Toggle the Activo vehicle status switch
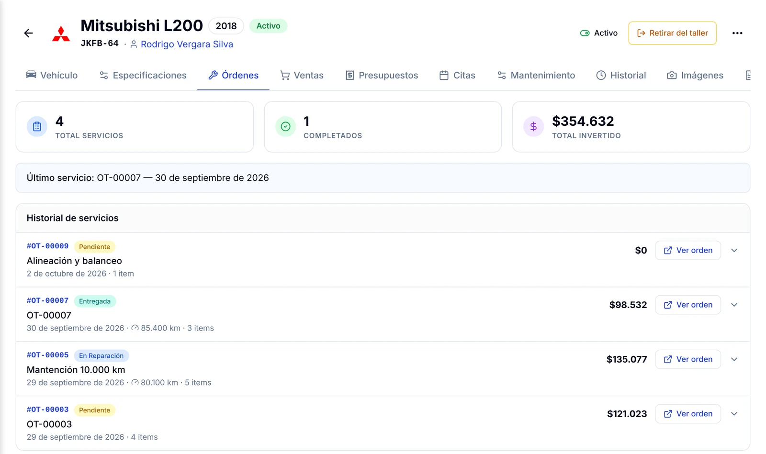The width and height of the screenshot is (766, 454). (x=585, y=33)
